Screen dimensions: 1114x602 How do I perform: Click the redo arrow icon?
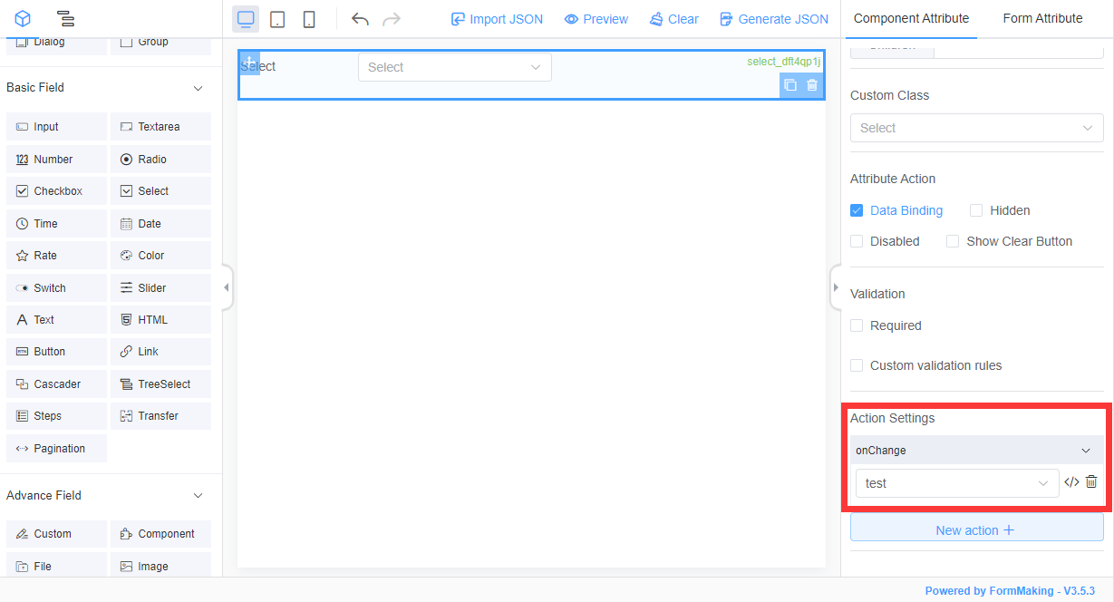coord(391,18)
